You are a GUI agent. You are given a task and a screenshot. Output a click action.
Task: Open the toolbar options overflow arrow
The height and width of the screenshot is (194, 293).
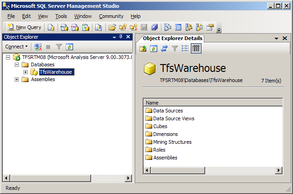tap(219, 30)
